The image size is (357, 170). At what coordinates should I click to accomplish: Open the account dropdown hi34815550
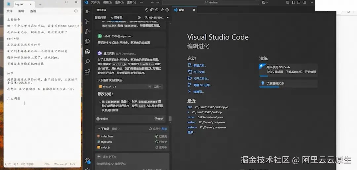tap(157, 17)
